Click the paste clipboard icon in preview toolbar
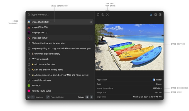This screenshot has width=189, height=111. (x=98, y=14)
